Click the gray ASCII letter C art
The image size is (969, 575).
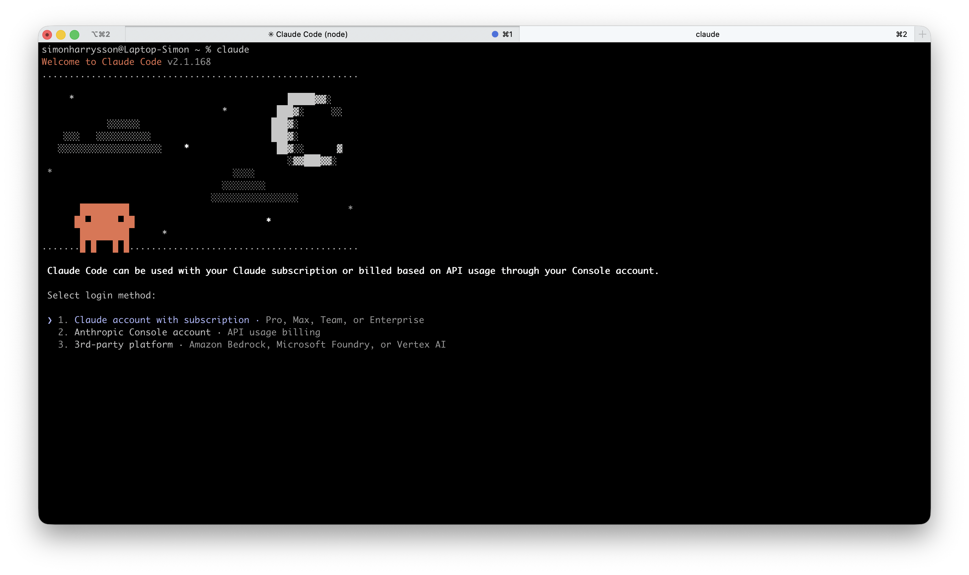click(306, 129)
